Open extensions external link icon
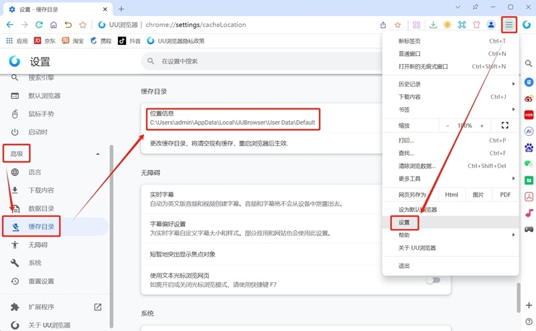The height and width of the screenshot is (331, 536). (x=98, y=307)
